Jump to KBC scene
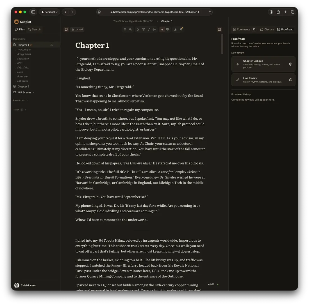Image resolution: width=309 pixels, height=305 pixels. (20, 63)
